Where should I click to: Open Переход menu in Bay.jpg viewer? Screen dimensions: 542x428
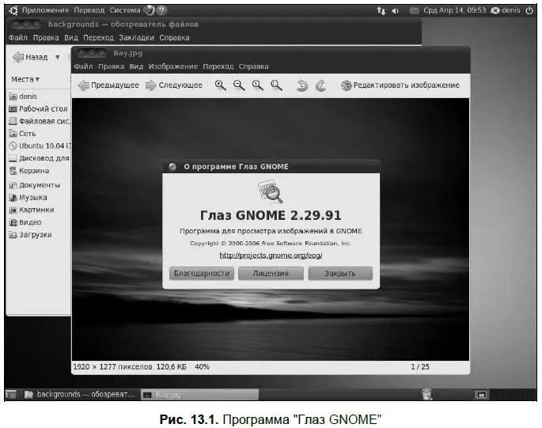(x=218, y=66)
